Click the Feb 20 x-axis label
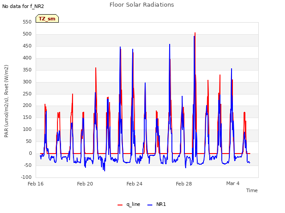The height and width of the screenshot is (213, 285). tap(85, 184)
